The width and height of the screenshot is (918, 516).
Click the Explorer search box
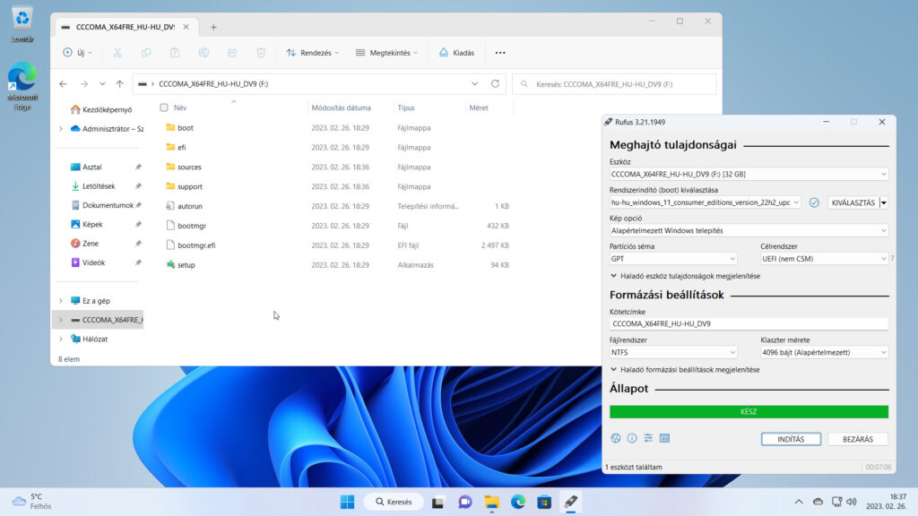pyautogui.click(x=614, y=84)
